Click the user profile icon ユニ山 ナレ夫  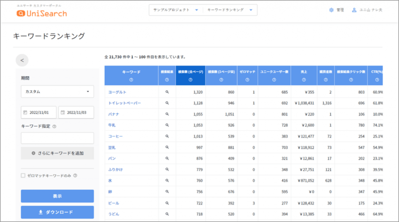point(354,10)
